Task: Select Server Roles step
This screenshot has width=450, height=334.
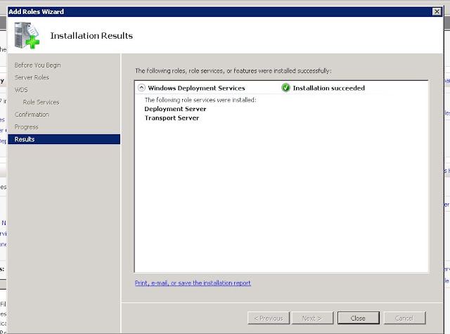Action: pyautogui.click(x=32, y=77)
